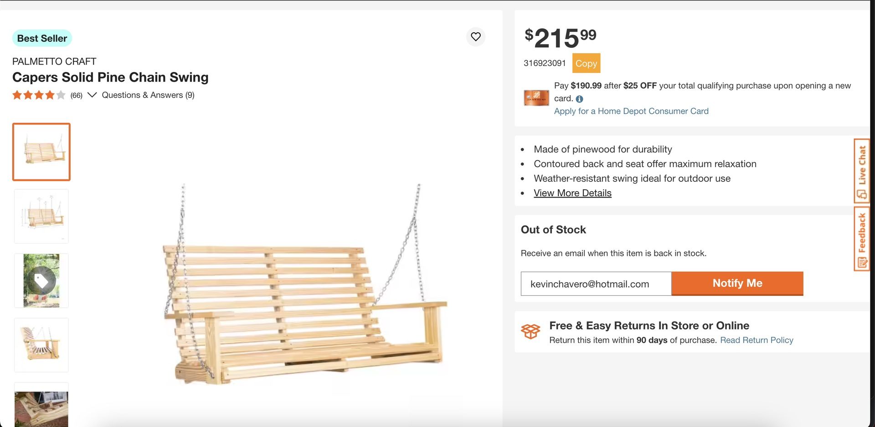Click the Home Depot credit card image
Screen dimensions: 875x427
(536, 98)
